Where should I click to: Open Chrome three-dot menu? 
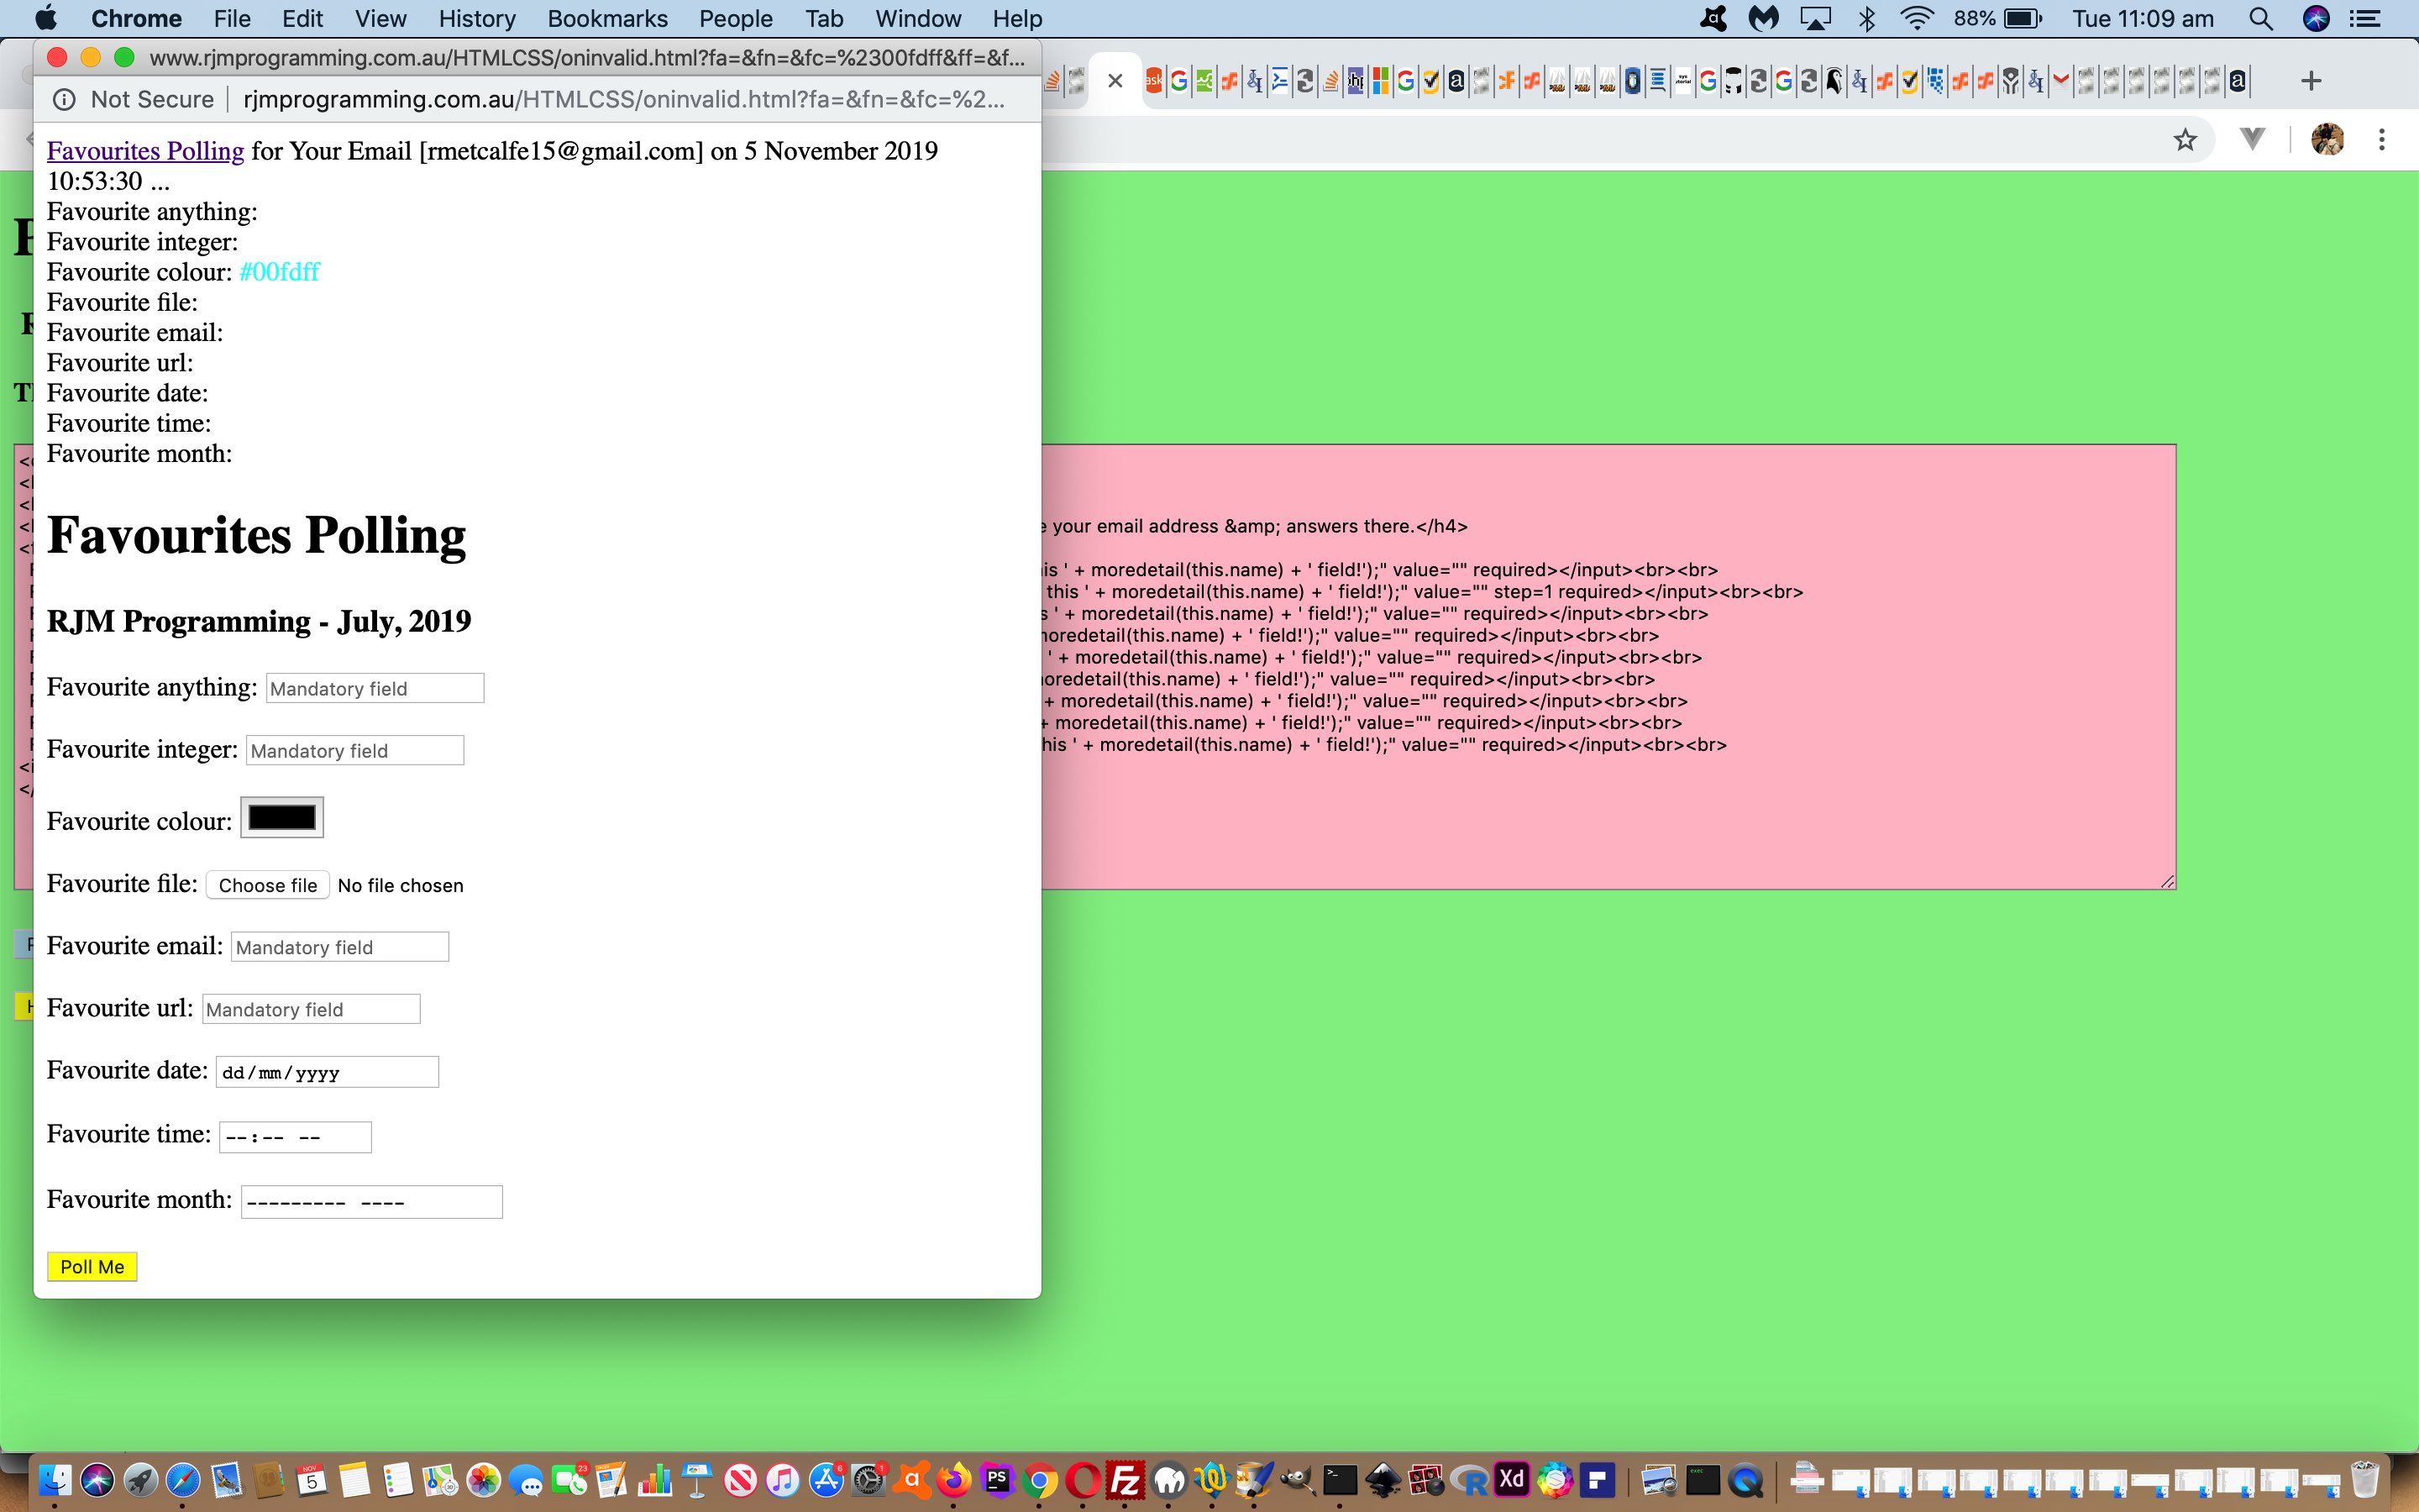click(2382, 139)
